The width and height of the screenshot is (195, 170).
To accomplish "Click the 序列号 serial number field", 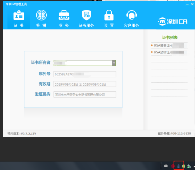I will [85, 74].
